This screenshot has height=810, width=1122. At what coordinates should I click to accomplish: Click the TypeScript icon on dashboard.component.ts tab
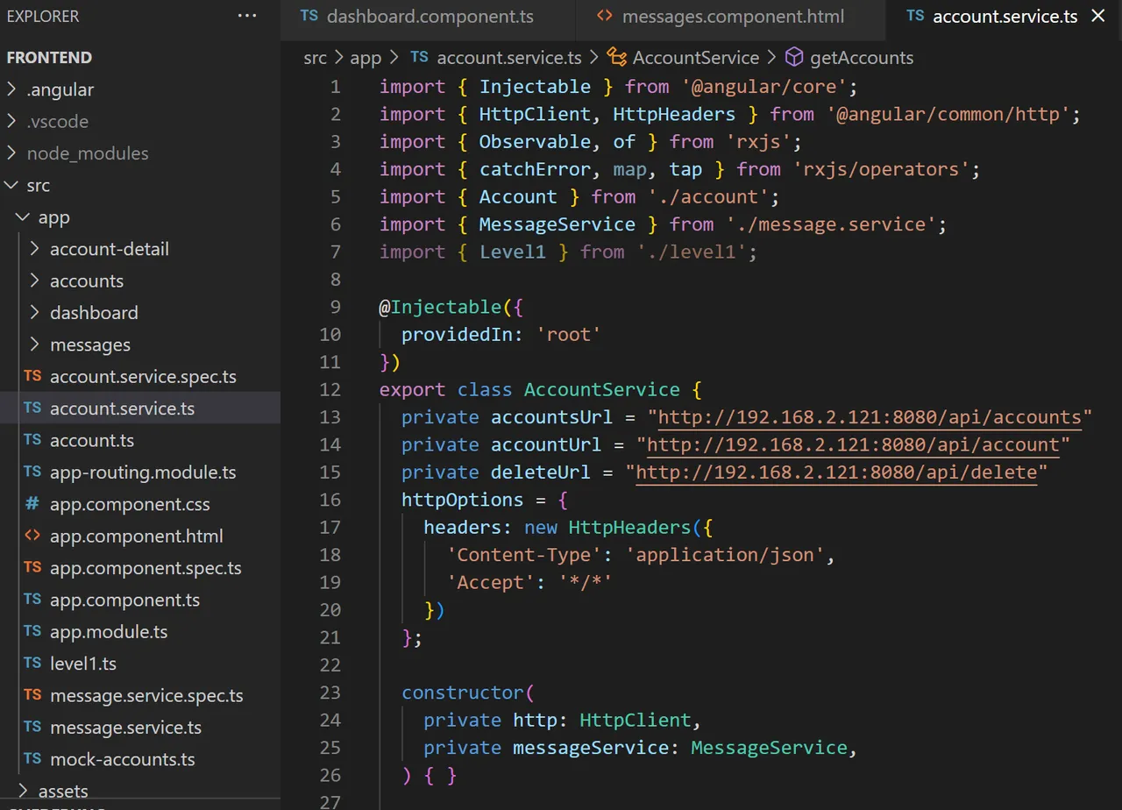[x=309, y=17]
